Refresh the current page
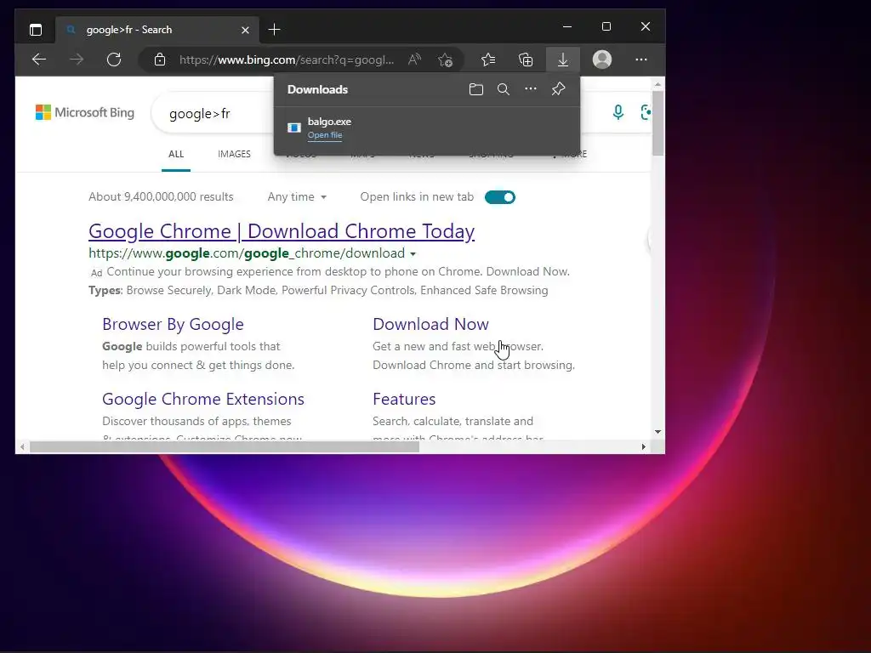This screenshot has width=871, height=653. pyautogui.click(x=114, y=60)
